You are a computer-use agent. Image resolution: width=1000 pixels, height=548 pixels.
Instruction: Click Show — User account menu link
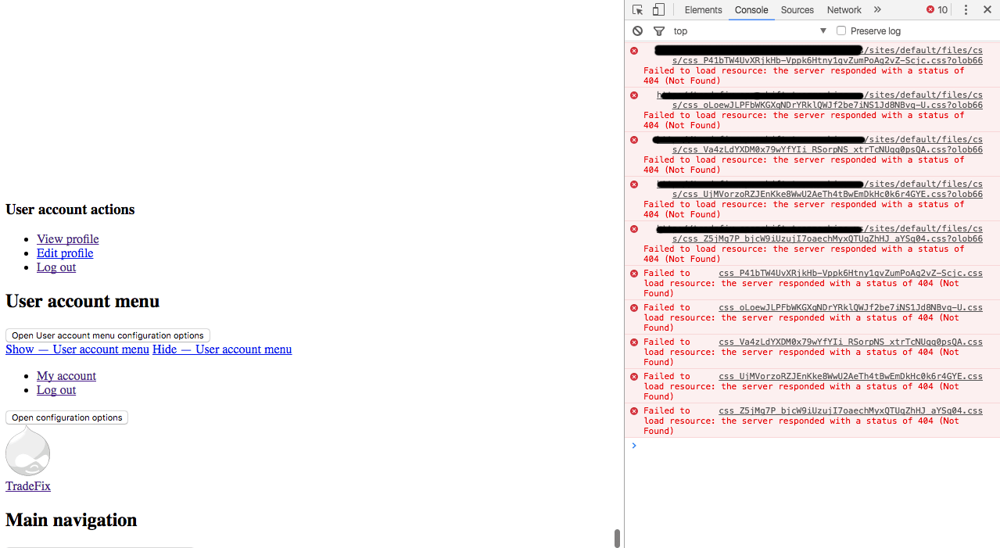click(77, 349)
